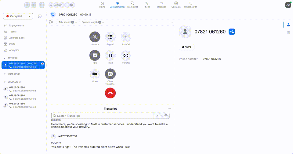Screen dimensions: 293x154
Task: Click the SMS button
Action: pos(186,47)
